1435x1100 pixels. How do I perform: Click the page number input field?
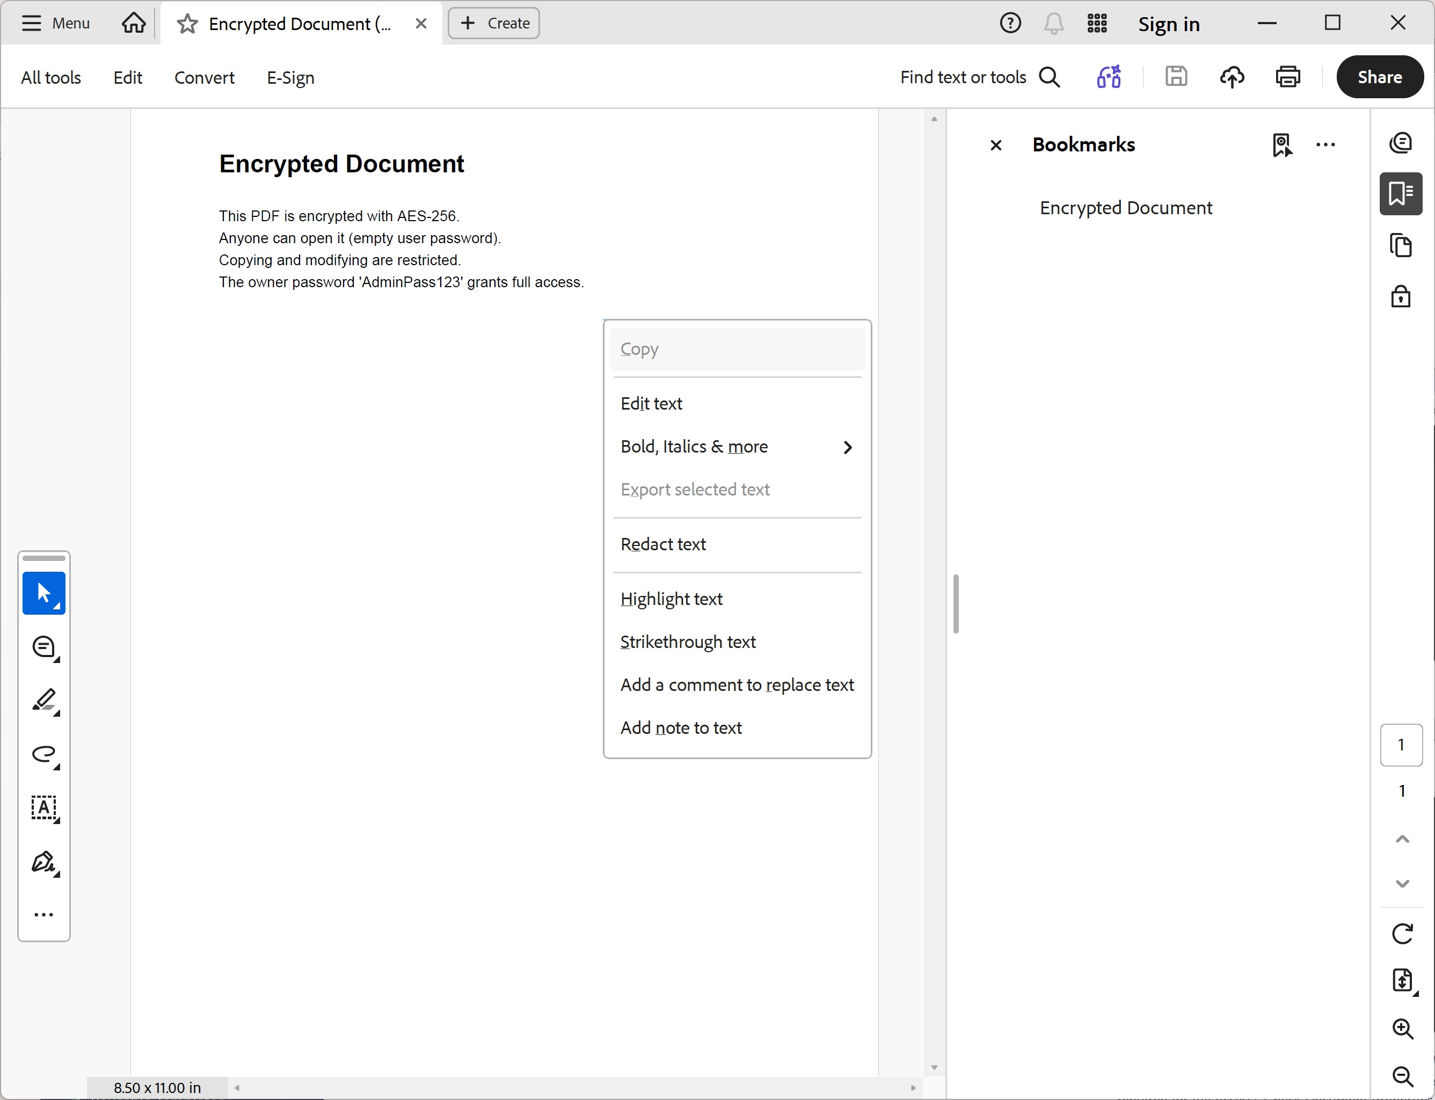(x=1402, y=745)
